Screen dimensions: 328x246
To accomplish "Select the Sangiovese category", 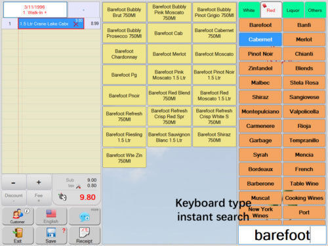I will 304,97.
